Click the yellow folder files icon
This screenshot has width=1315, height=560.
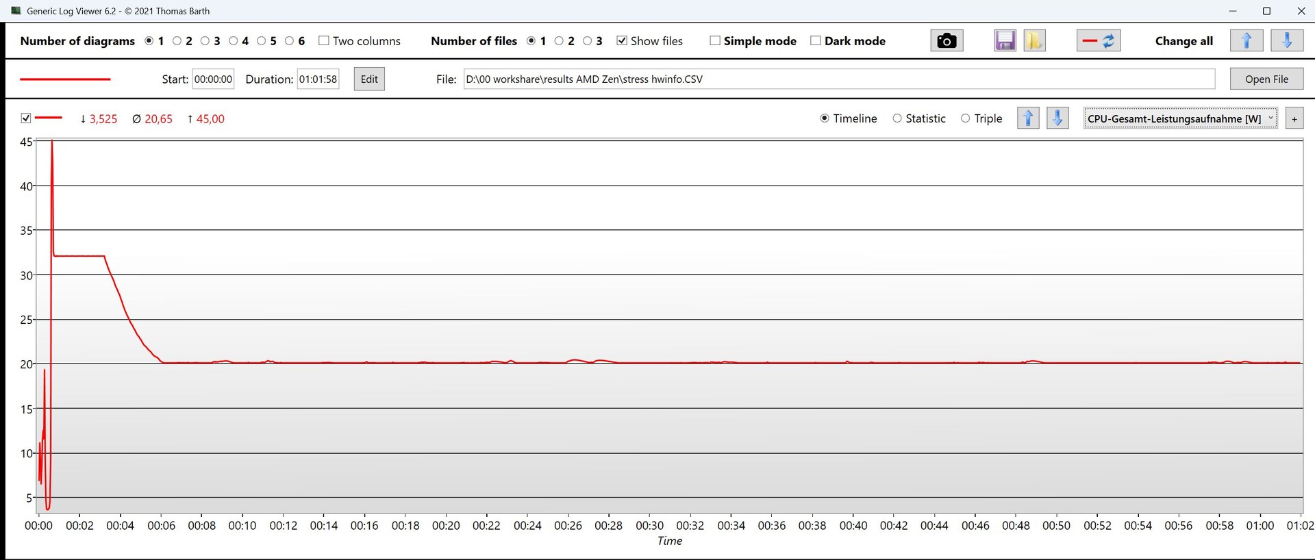1034,41
